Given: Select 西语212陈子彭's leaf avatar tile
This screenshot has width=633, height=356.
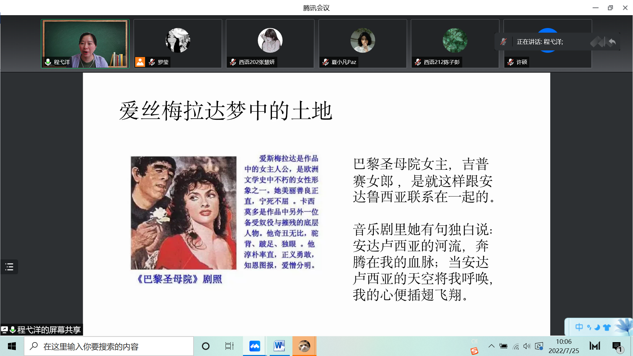Looking at the screenshot, I should pyautogui.click(x=455, y=41).
